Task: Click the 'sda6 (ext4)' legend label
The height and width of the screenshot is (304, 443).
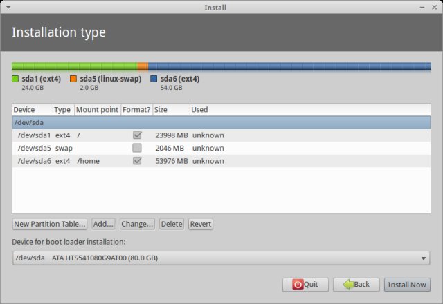Action: (x=180, y=79)
